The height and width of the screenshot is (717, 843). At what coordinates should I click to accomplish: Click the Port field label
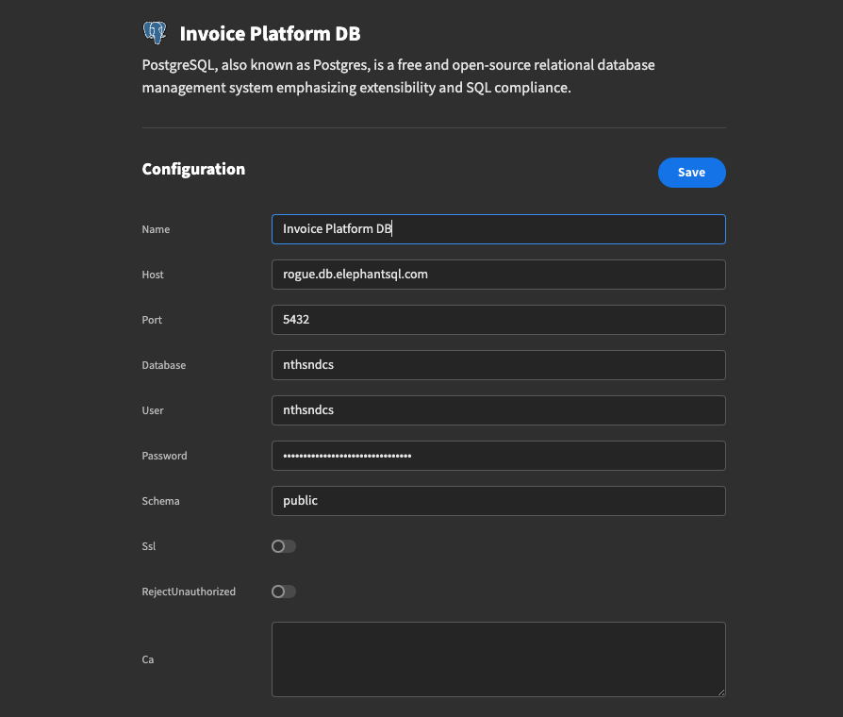coord(151,320)
